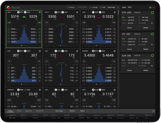Expand LTC USD order with plus icon
The width and height of the screenshot is (161, 123).
[152, 45]
